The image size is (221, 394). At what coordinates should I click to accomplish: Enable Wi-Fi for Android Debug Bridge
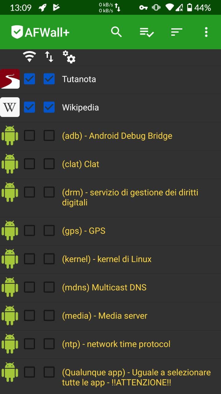(29, 135)
